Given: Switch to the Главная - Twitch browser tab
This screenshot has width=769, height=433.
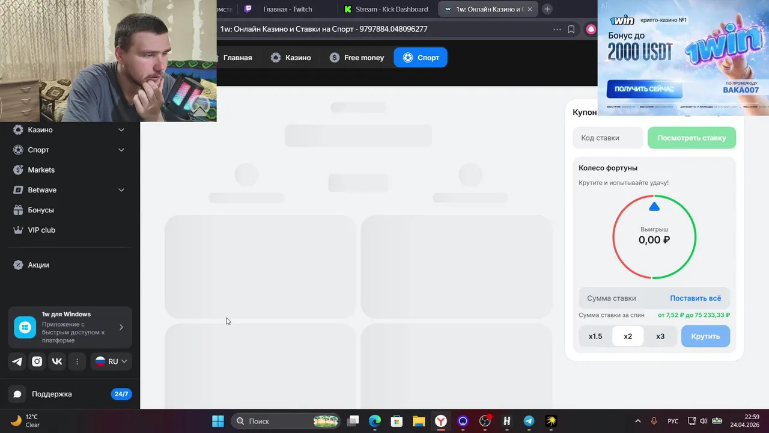Looking at the screenshot, I should click(287, 9).
